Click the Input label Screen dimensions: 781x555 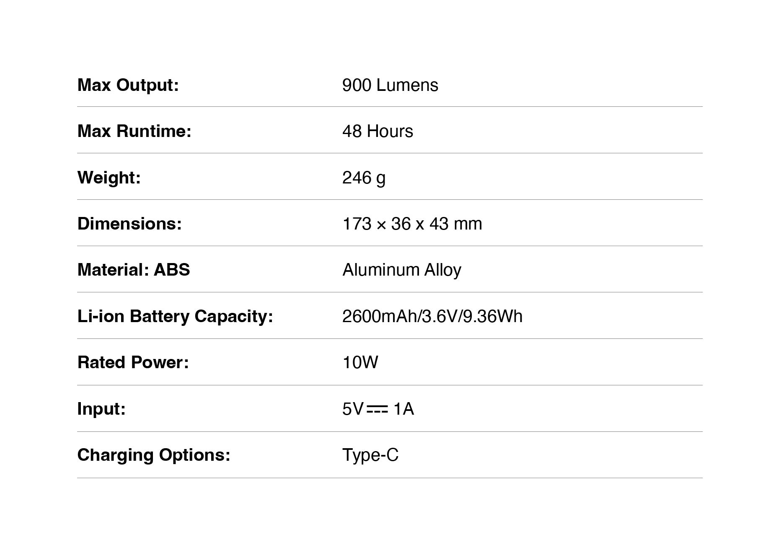click(101, 409)
